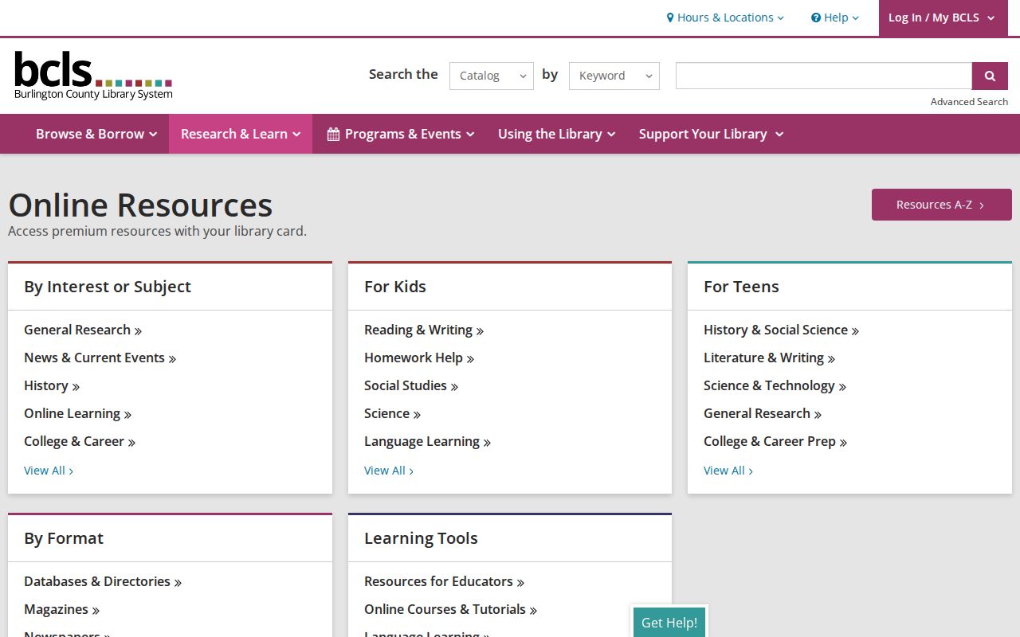
Task: View All resources for kids
Action: pos(389,471)
